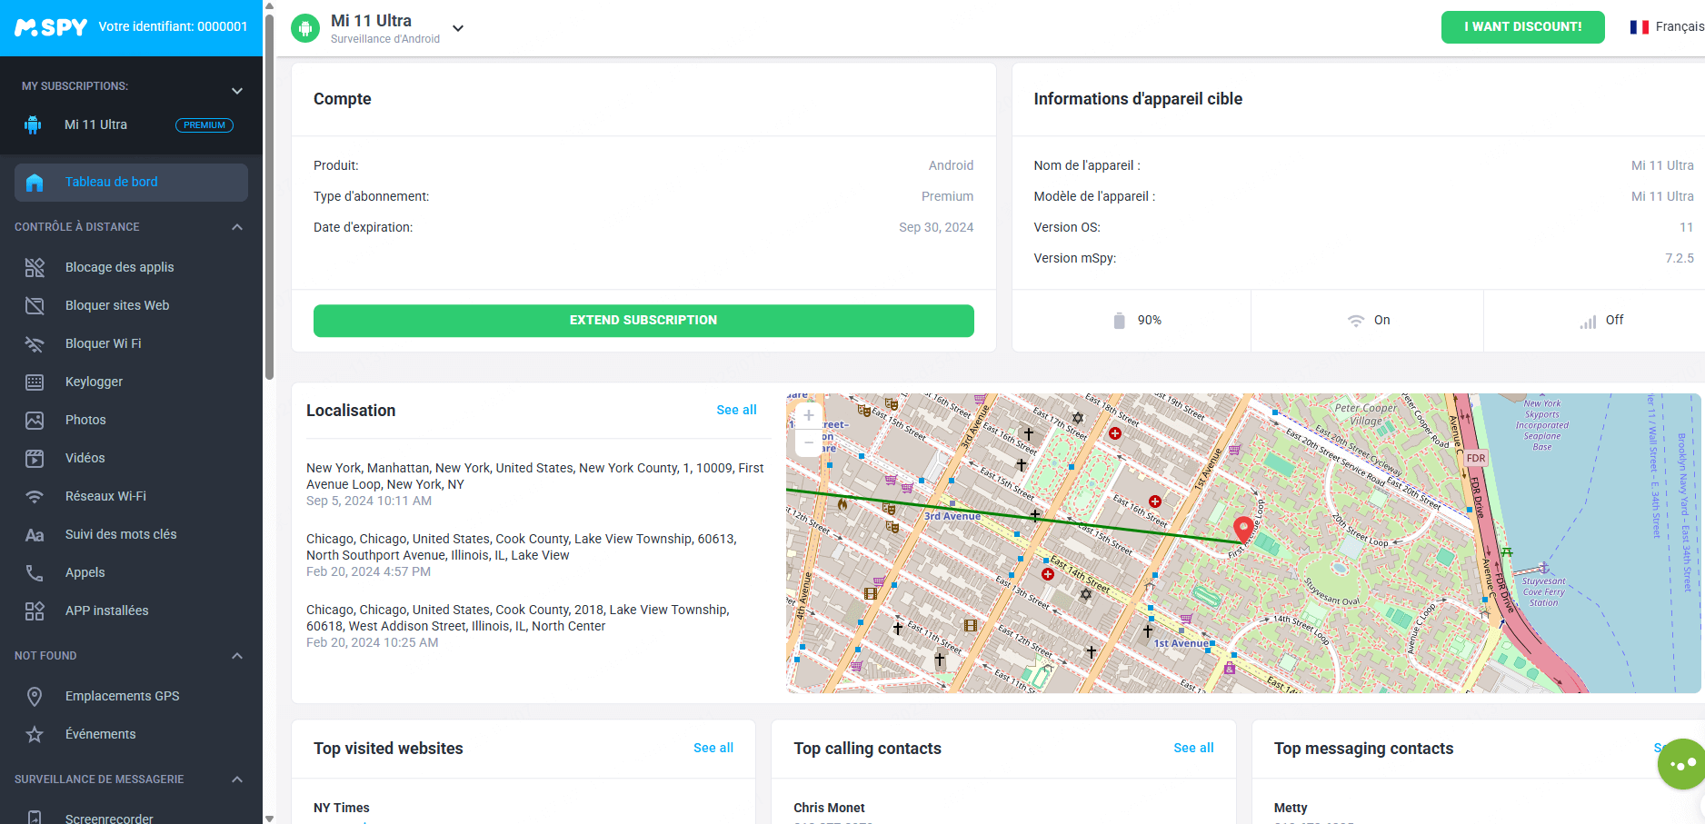1705x824 pixels.
Task: Click the battery 90% icon
Action: click(1120, 321)
